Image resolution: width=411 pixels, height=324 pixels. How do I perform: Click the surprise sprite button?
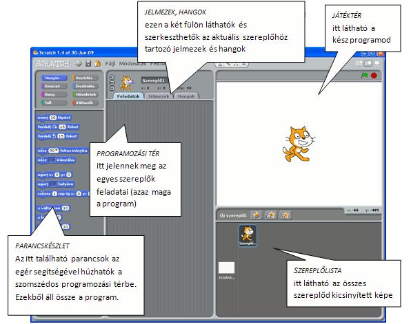285,215
